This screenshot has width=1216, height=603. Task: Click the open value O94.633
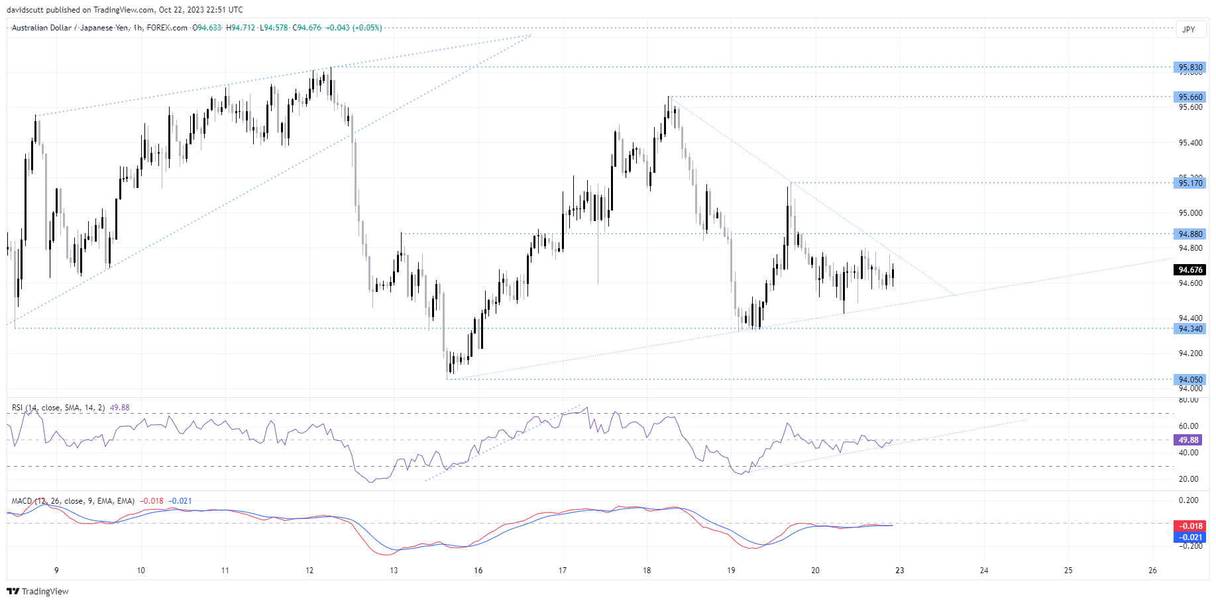click(207, 28)
